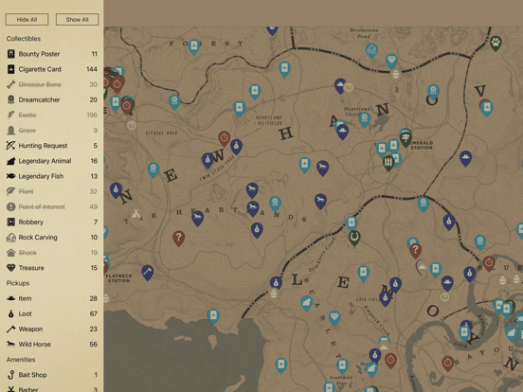Click Amenities section heading
Image resolution: width=523 pixels, height=392 pixels.
click(x=21, y=360)
